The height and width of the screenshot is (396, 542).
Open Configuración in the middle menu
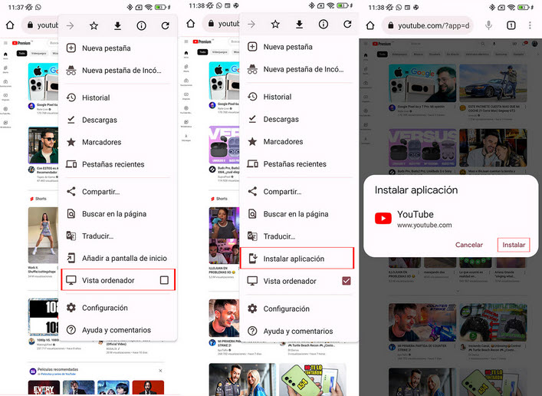(299, 309)
